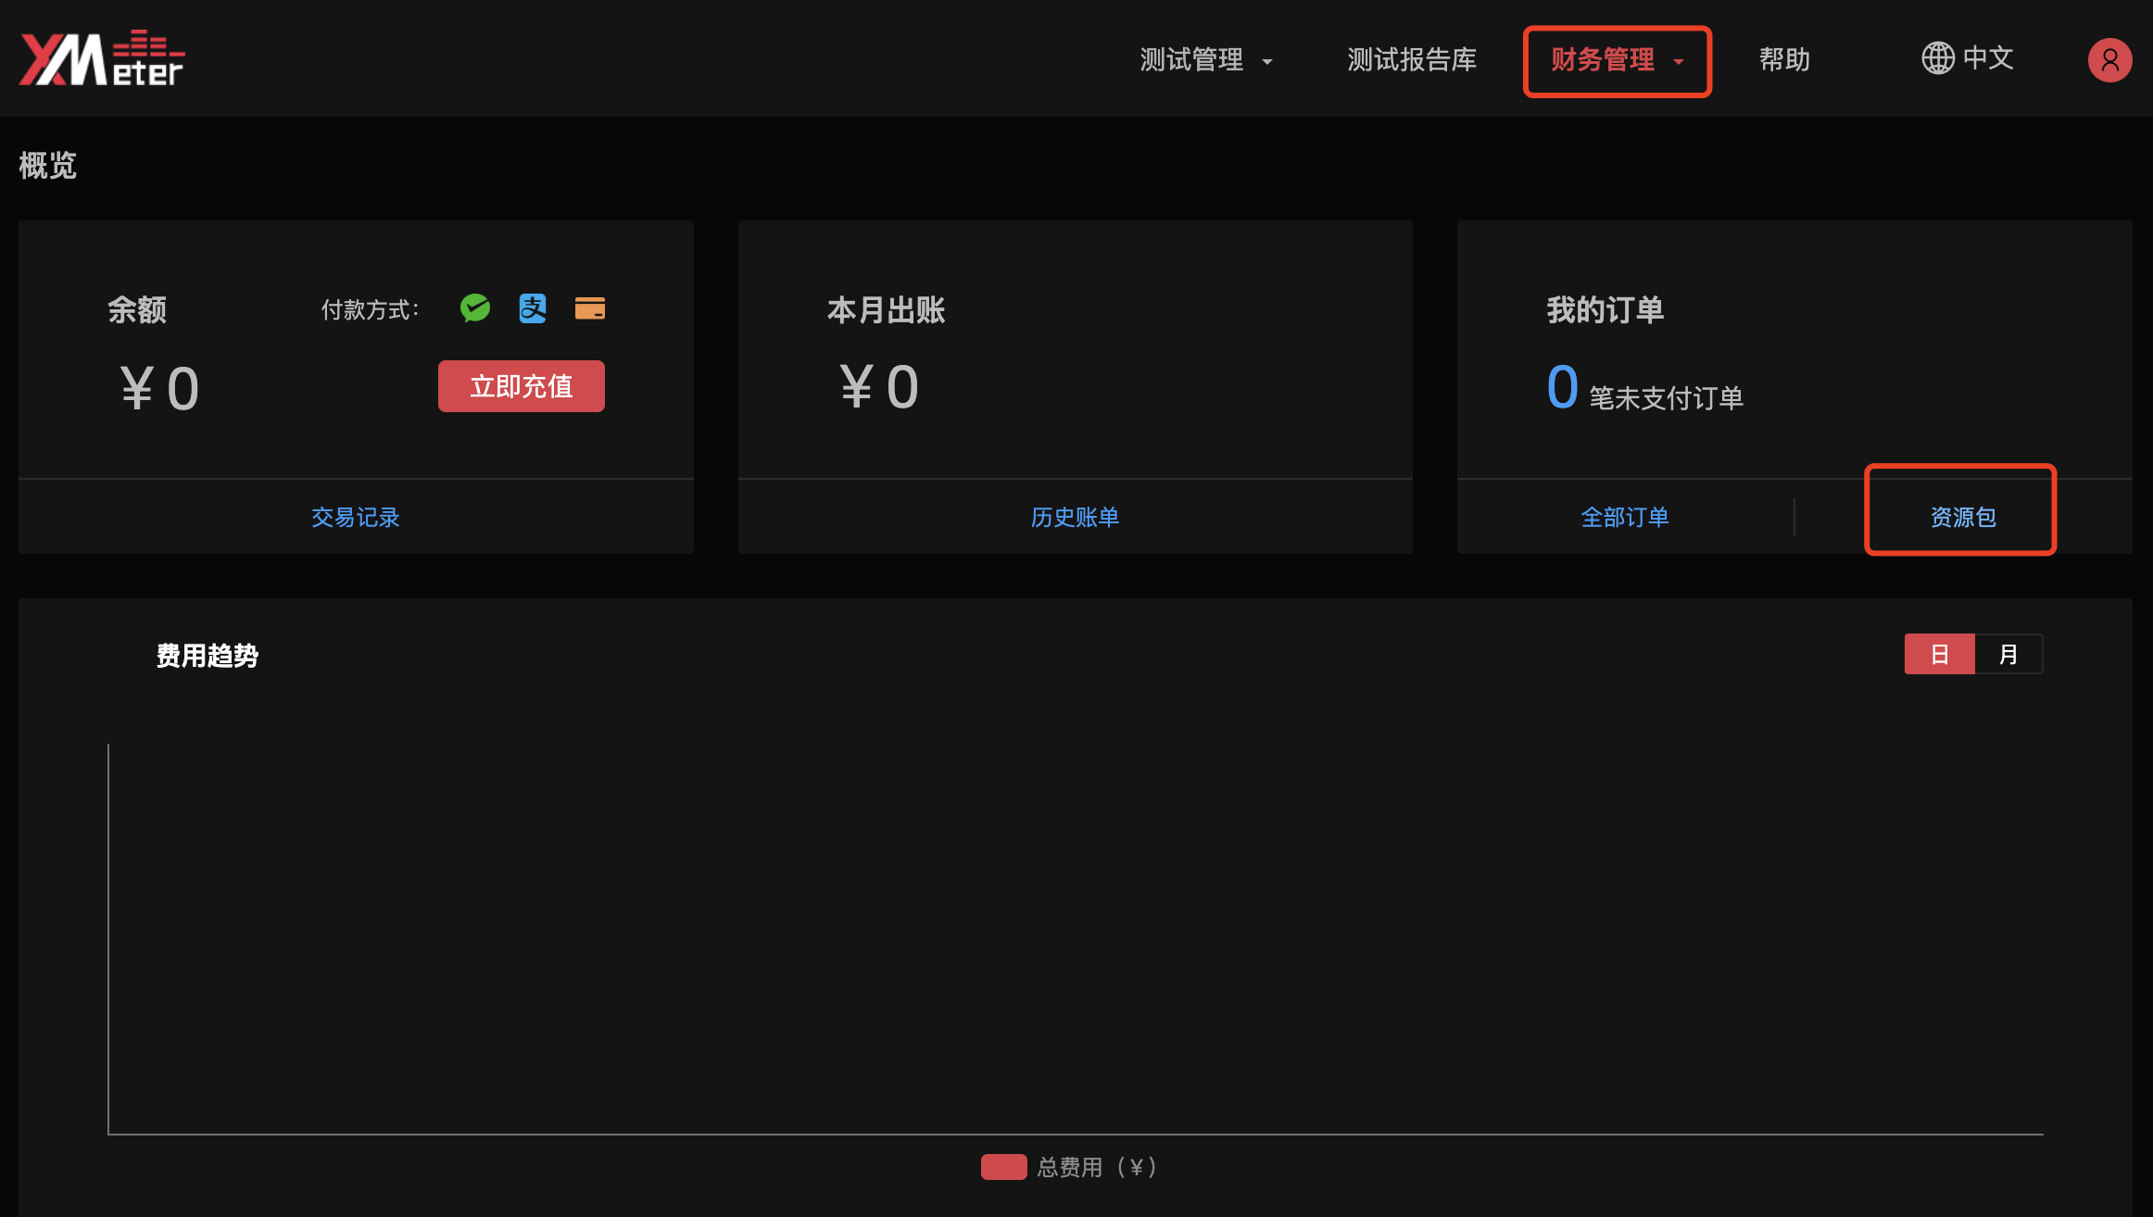Open 测试报告库 menu item

(x=1412, y=60)
